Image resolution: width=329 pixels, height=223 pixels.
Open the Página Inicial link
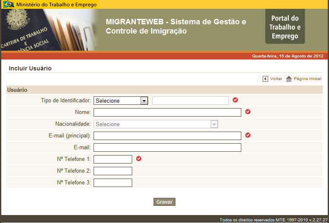[307, 79]
